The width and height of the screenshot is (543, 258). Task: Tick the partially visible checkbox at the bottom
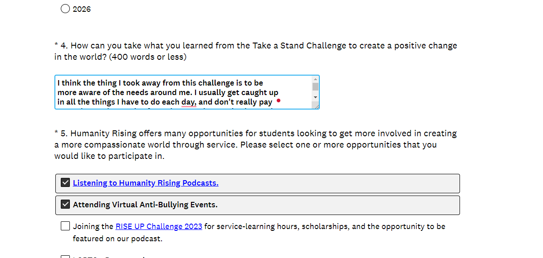[x=65, y=256]
